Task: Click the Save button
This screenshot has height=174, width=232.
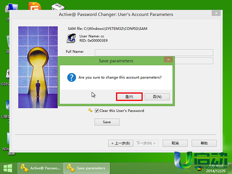Action: (107, 122)
